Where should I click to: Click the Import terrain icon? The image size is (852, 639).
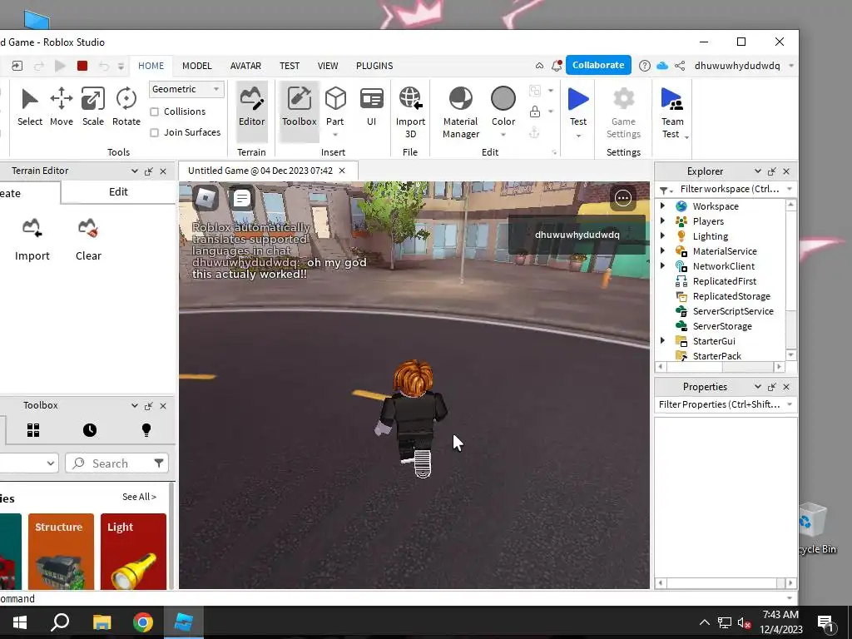point(32,228)
